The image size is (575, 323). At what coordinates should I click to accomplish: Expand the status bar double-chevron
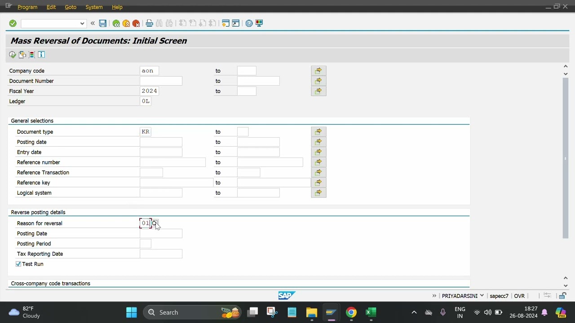[434, 296]
